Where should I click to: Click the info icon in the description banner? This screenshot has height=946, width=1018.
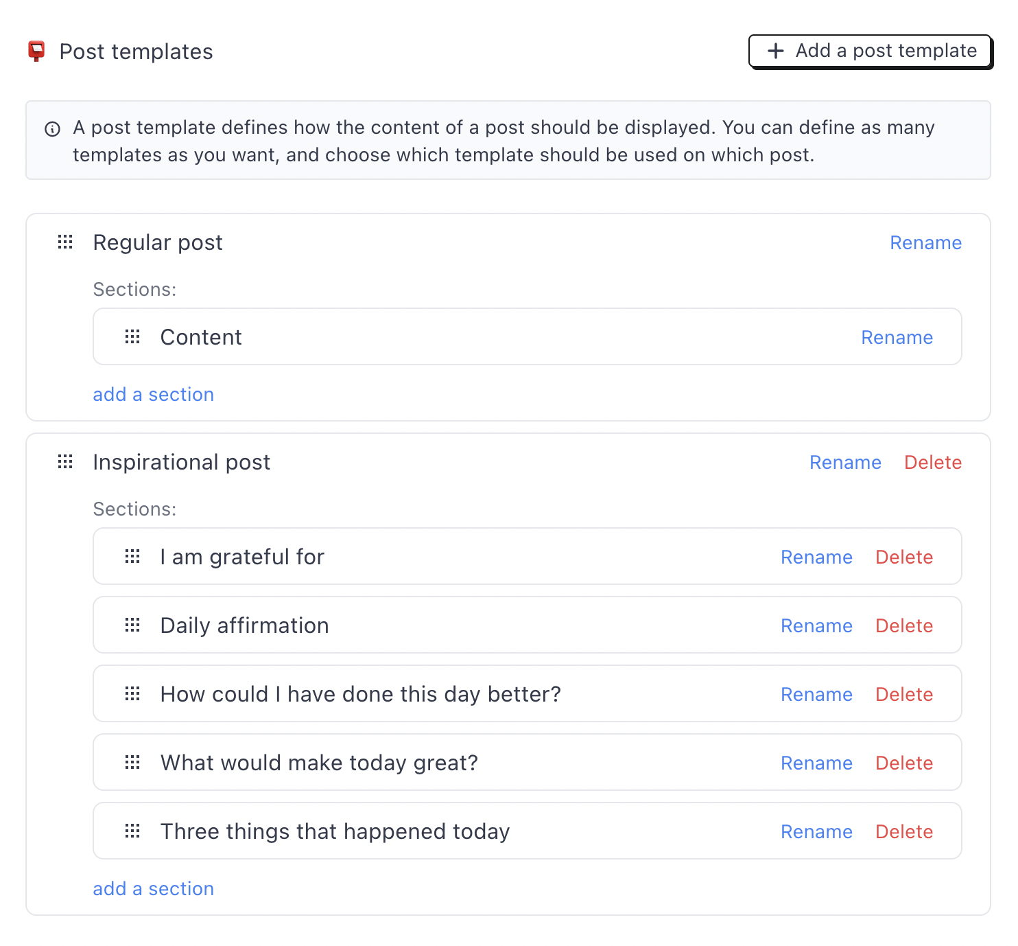pos(52,129)
